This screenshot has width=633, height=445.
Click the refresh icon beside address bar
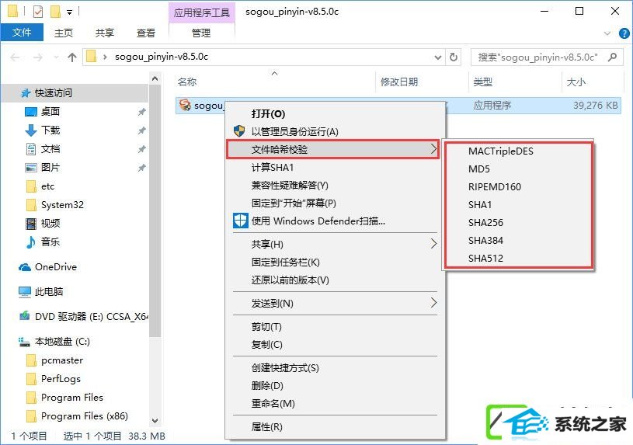[454, 57]
